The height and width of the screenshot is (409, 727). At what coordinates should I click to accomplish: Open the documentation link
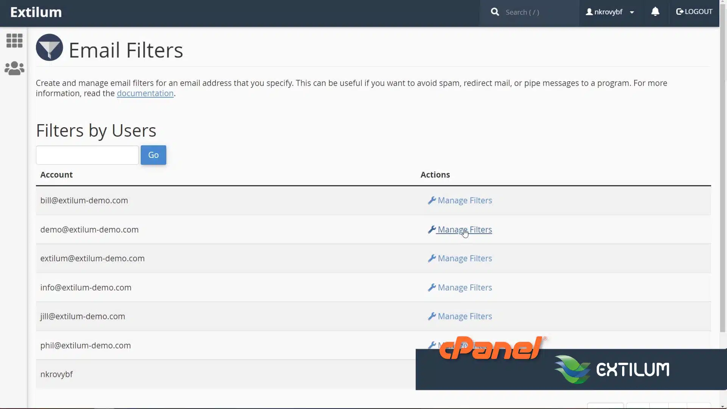145,93
